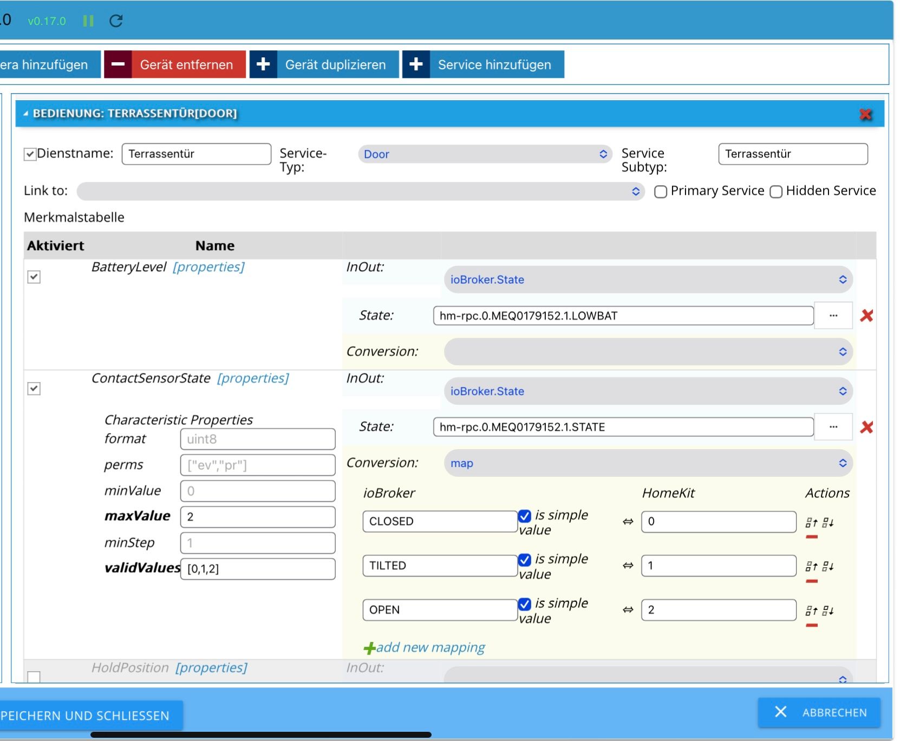This screenshot has width=900, height=741.
Task: Move TILTED mapping up
Action: click(x=811, y=566)
